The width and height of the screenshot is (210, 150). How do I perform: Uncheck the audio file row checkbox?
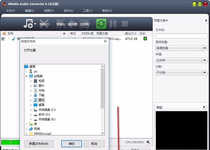[3, 39]
